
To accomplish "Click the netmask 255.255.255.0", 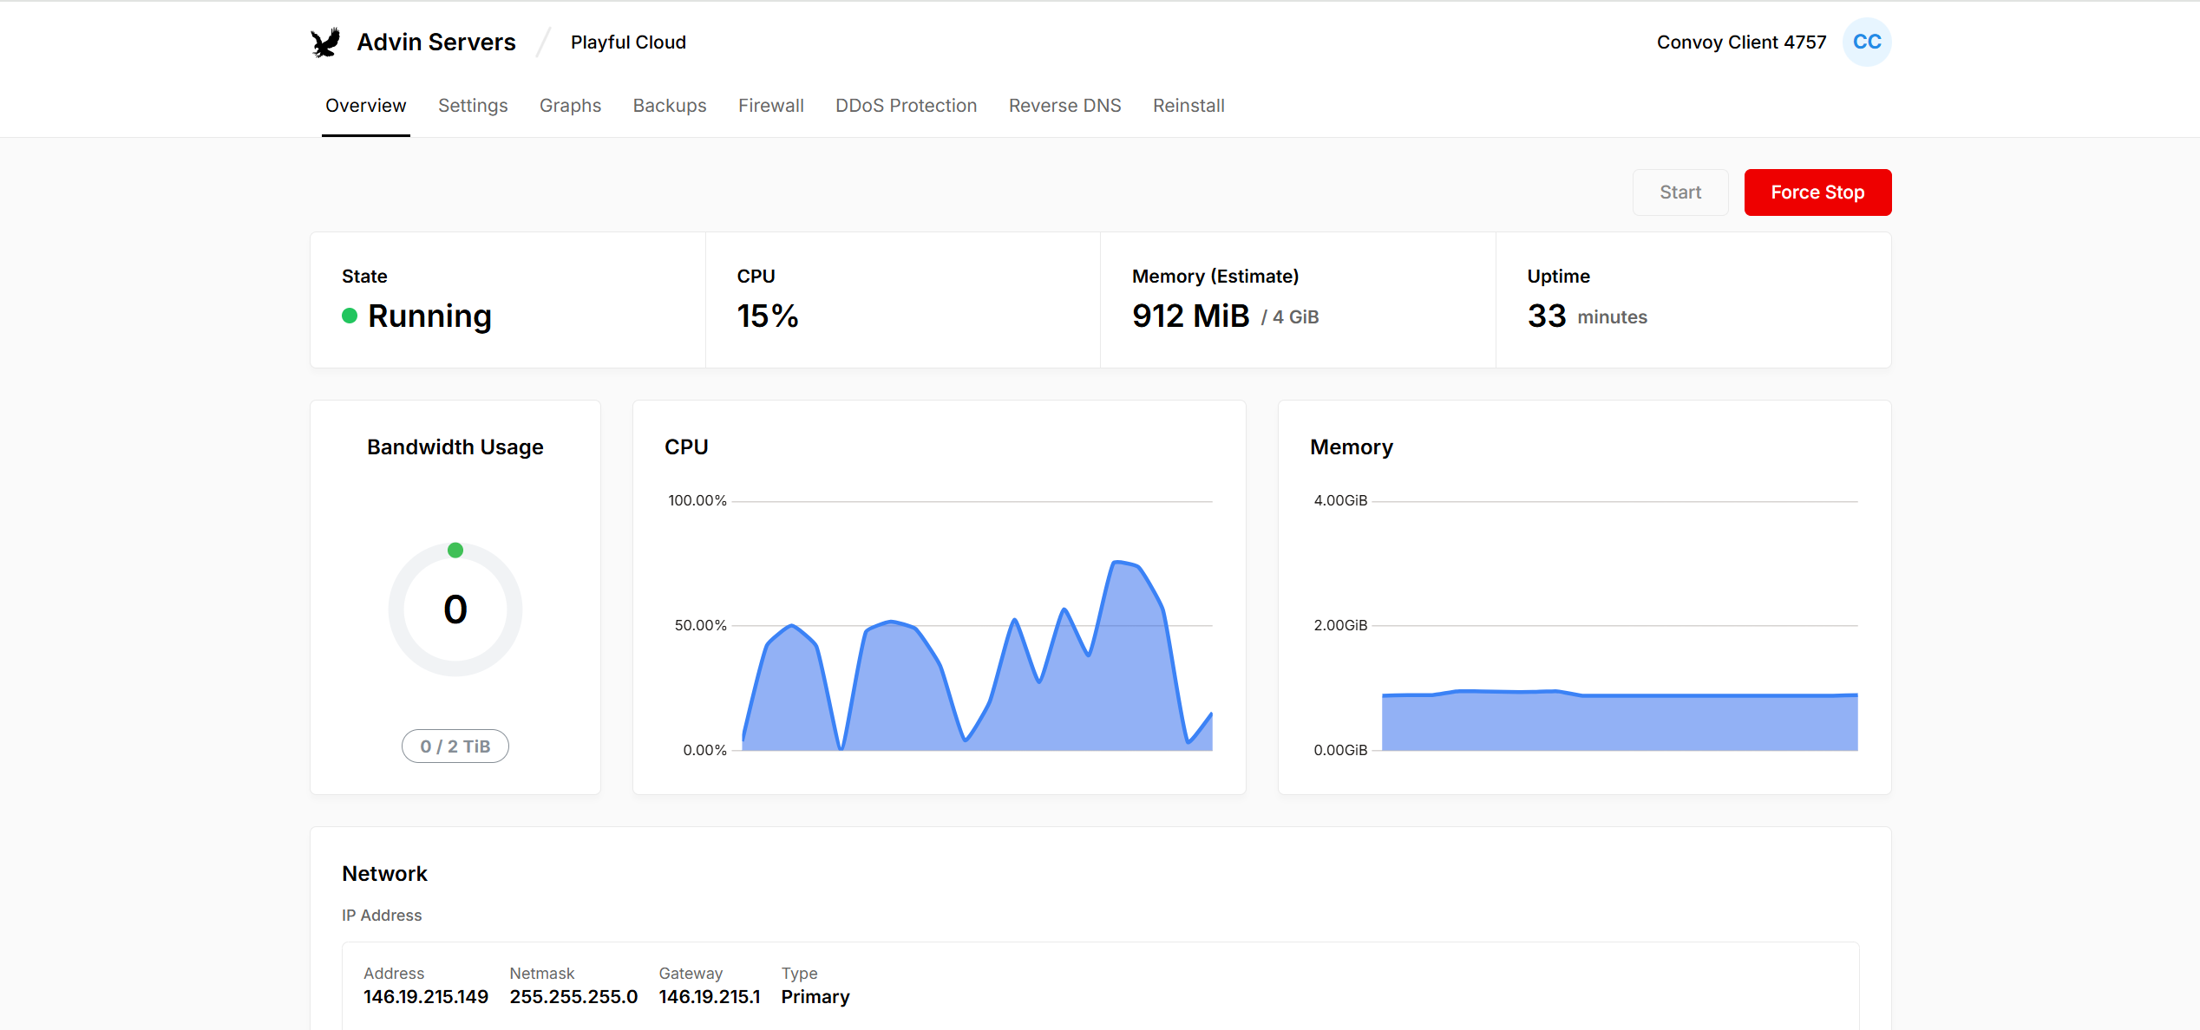I will click(x=573, y=997).
